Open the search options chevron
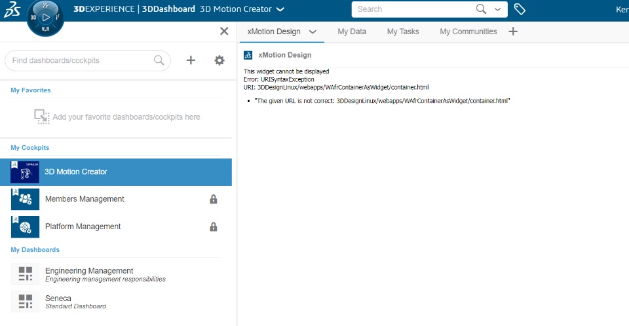 pos(497,9)
